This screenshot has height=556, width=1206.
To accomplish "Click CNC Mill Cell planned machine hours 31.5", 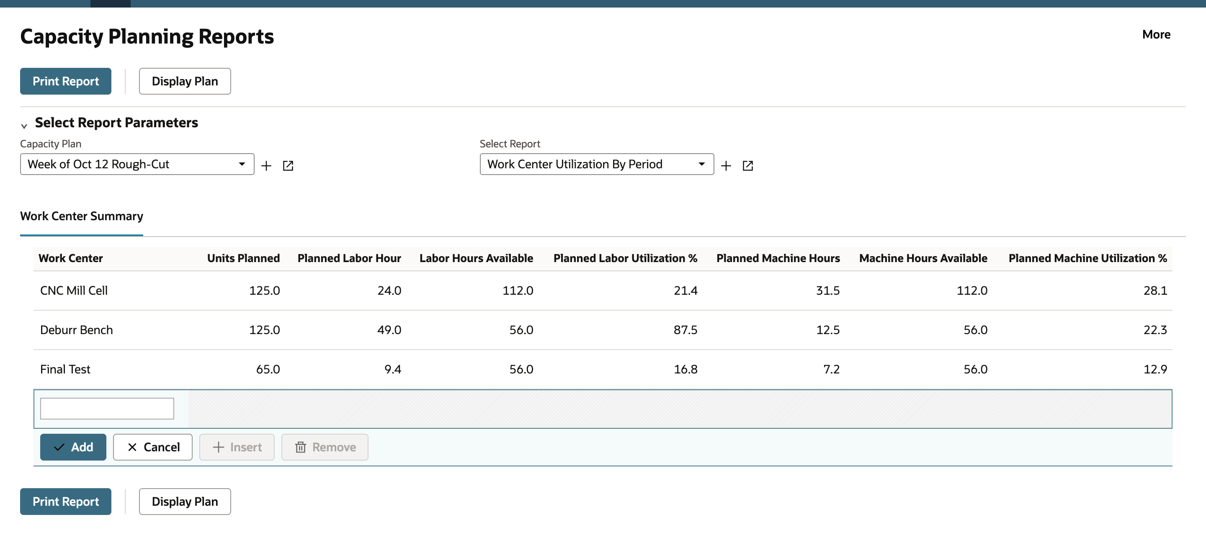I will [x=828, y=291].
